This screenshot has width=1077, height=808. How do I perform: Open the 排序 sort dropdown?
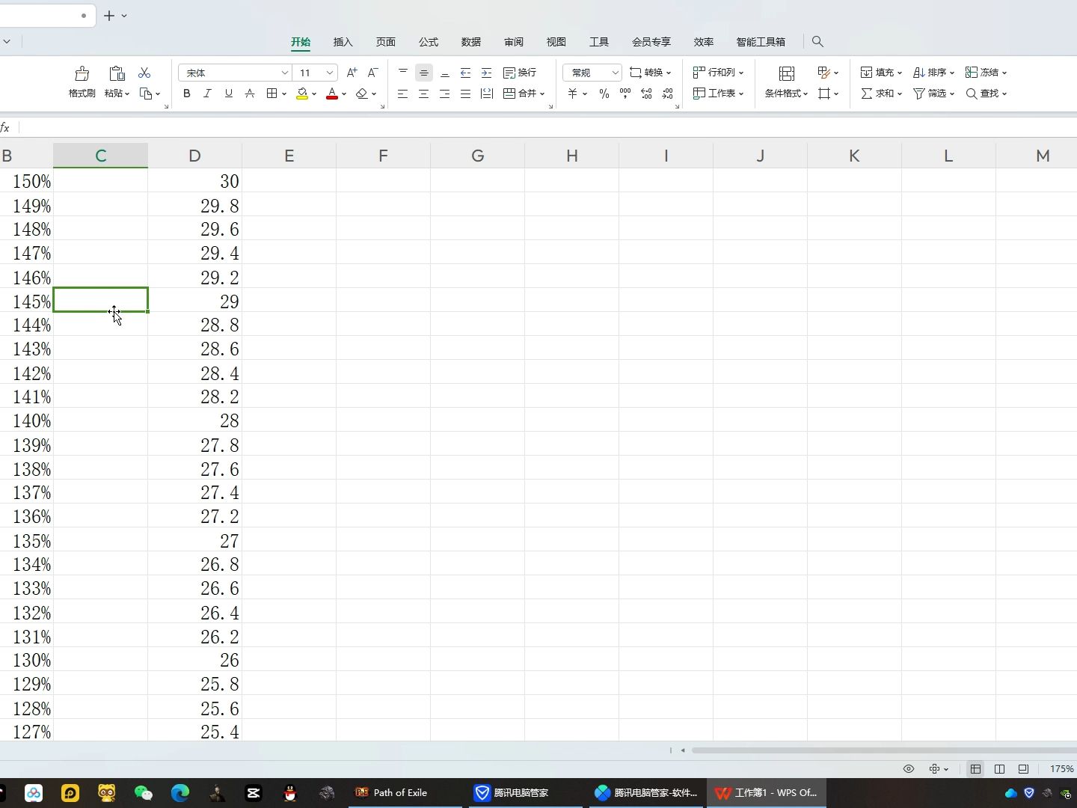tap(933, 73)
